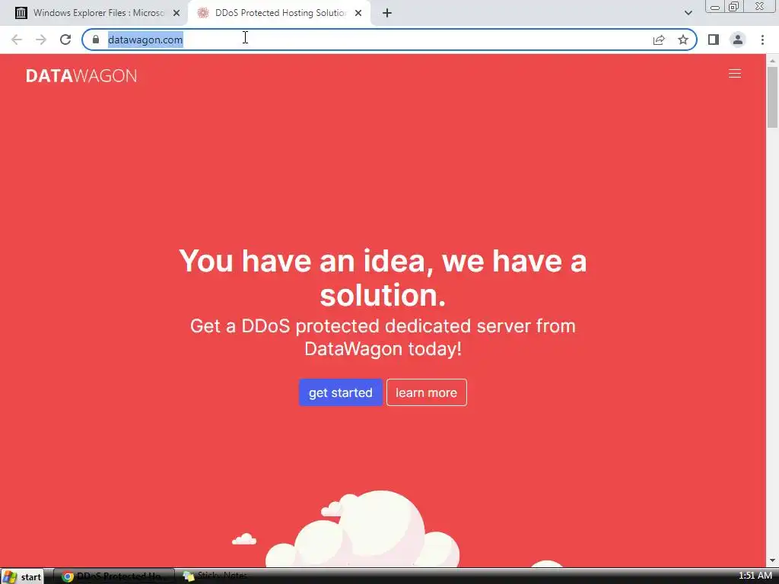Open the browser side panel icon

click(x=714, y=40)
